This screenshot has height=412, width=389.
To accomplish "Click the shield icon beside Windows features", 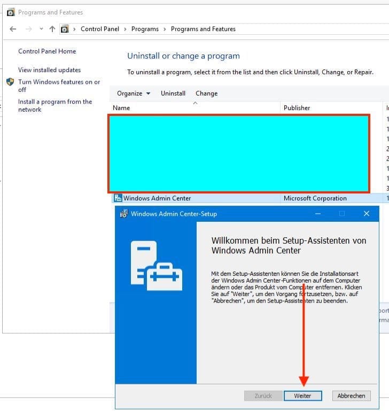I will (10, 82).
